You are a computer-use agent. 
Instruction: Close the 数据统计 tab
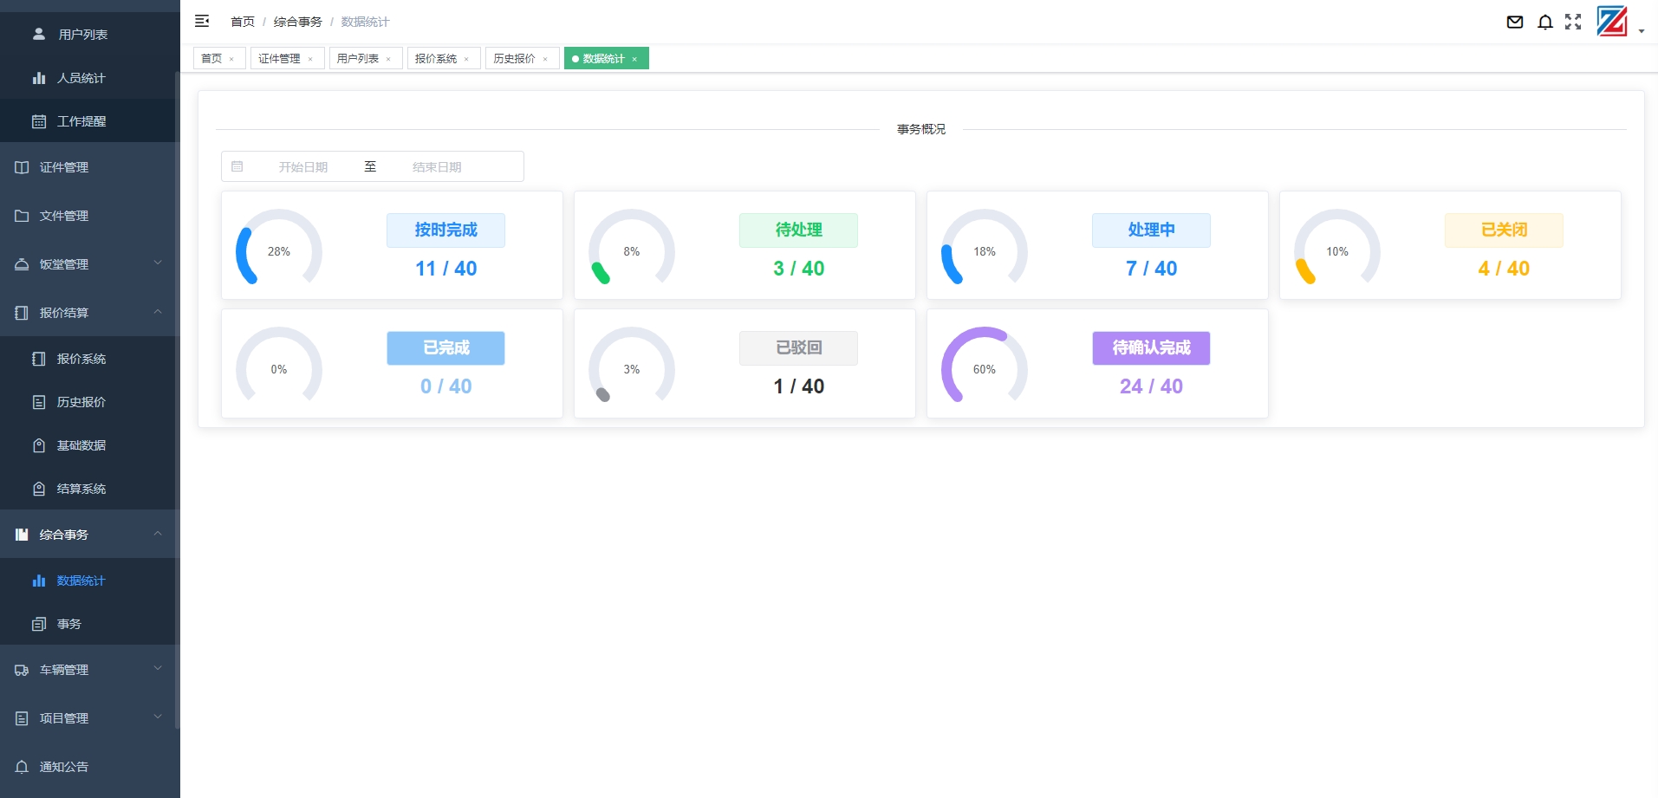[x=634, y=59]
